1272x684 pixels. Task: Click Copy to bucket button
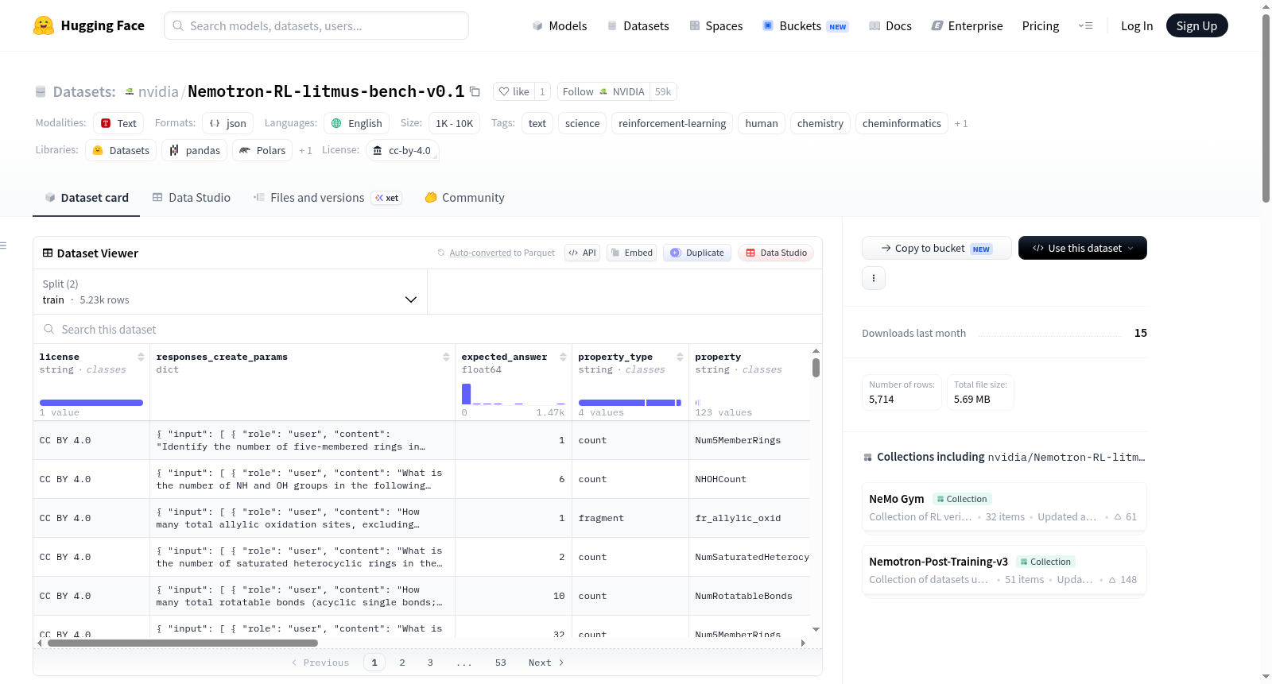click(x=937, y=248)
